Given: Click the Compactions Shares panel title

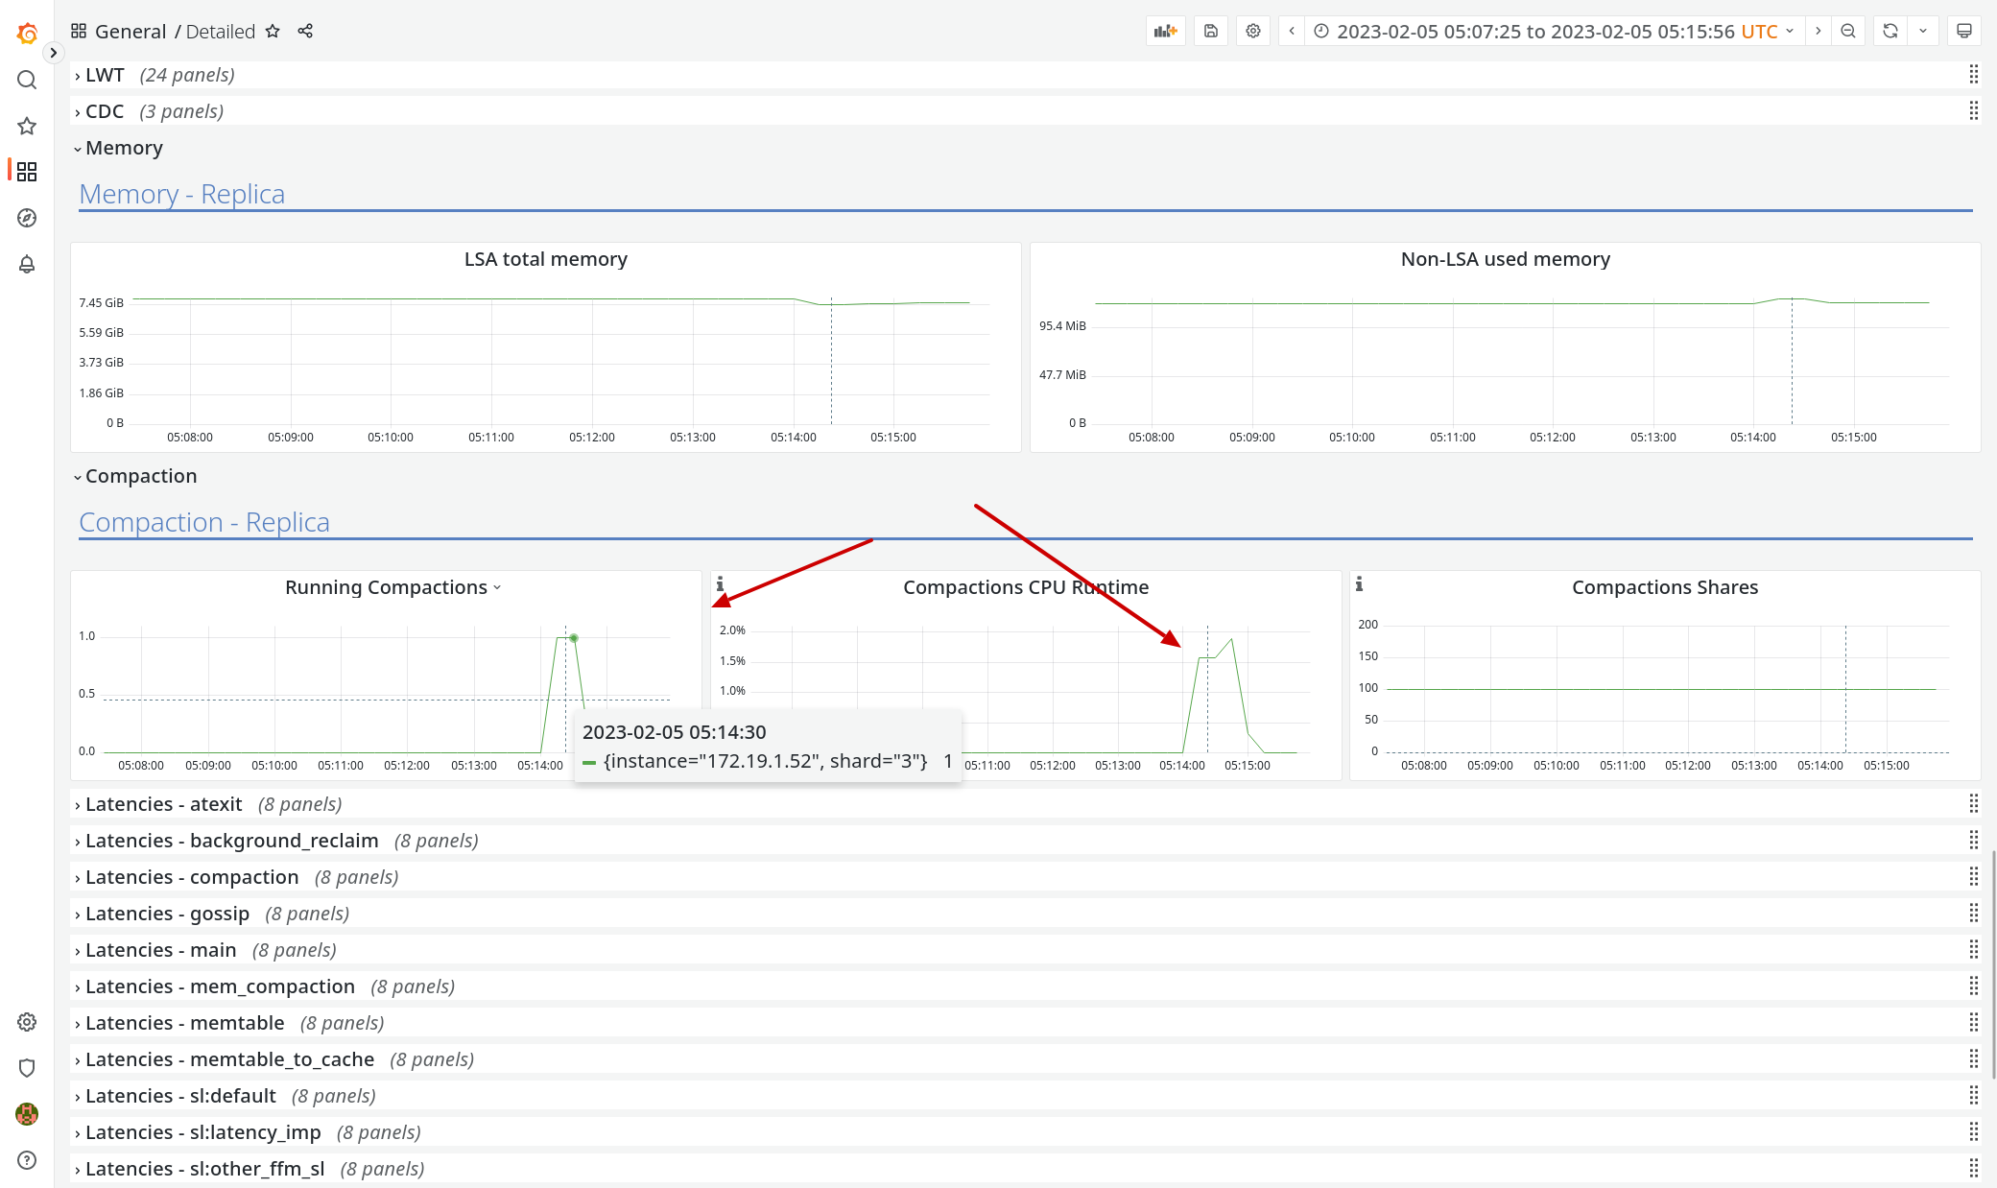Looking at the screenshot, I should (1665, 587).
